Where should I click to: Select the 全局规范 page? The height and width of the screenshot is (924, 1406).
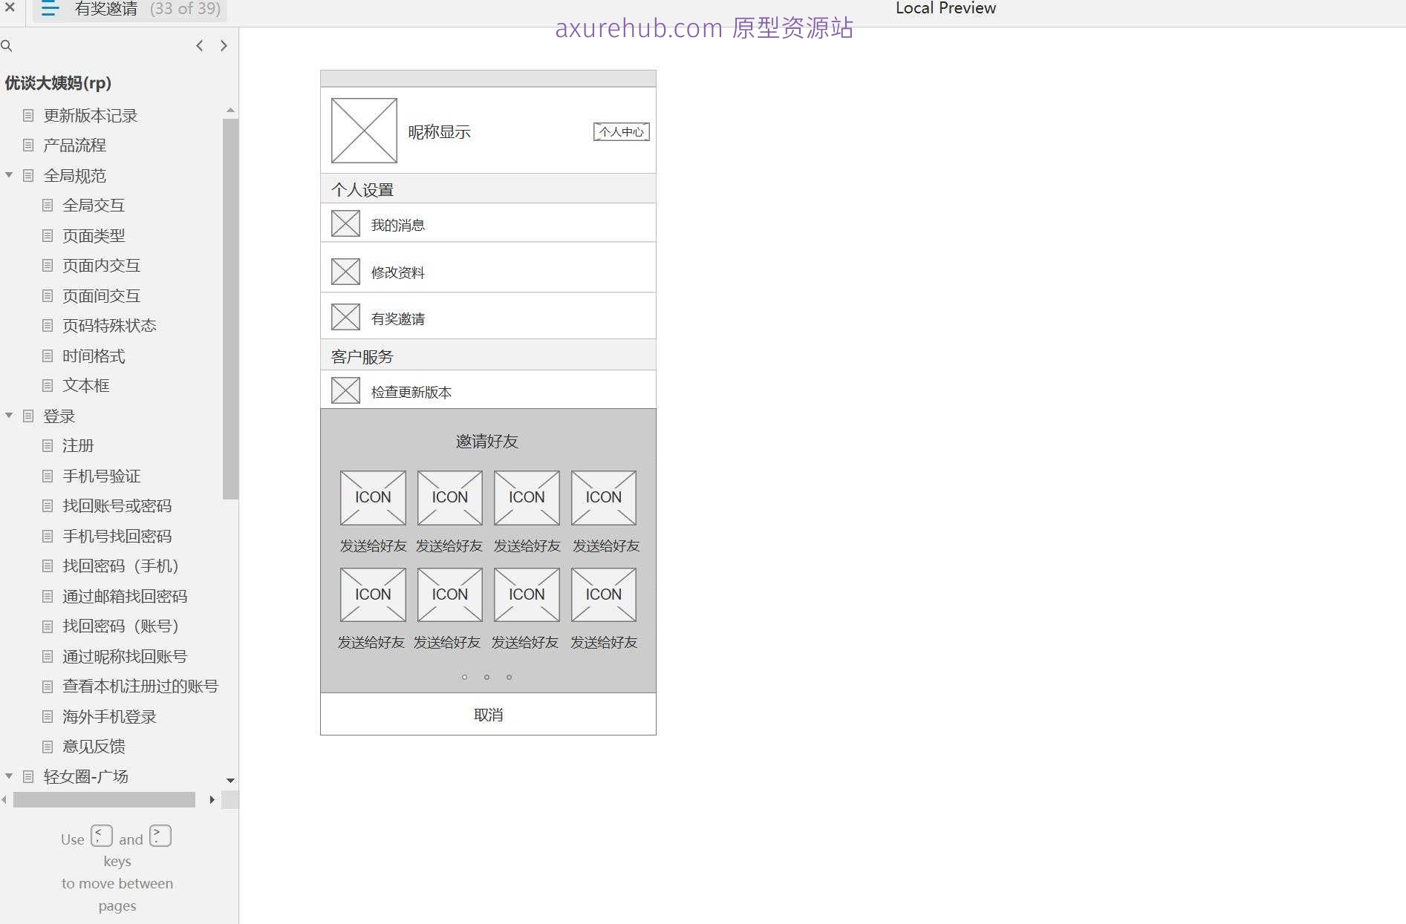(x=74, y=176)
